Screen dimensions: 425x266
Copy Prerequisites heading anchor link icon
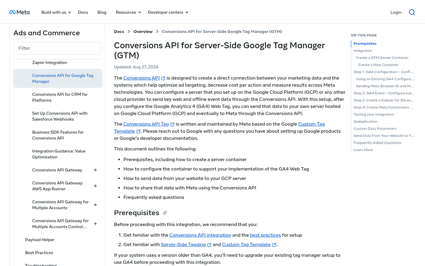point(165,213)
